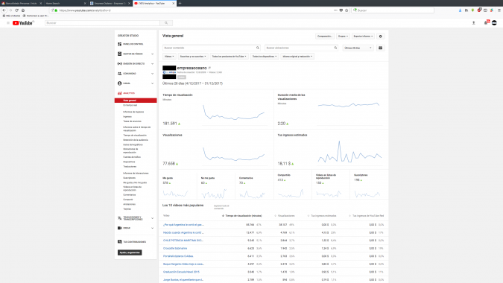Screen dimensions: 503x283
Task: Click the YouTube search magnifier button
Action: (166, 23)
